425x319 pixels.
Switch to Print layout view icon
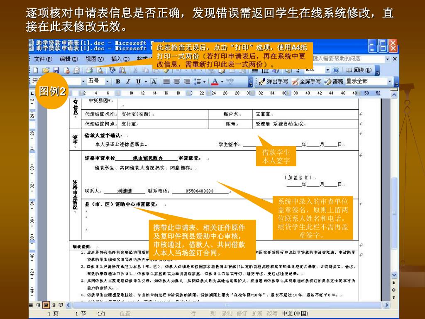pos(46,305)
